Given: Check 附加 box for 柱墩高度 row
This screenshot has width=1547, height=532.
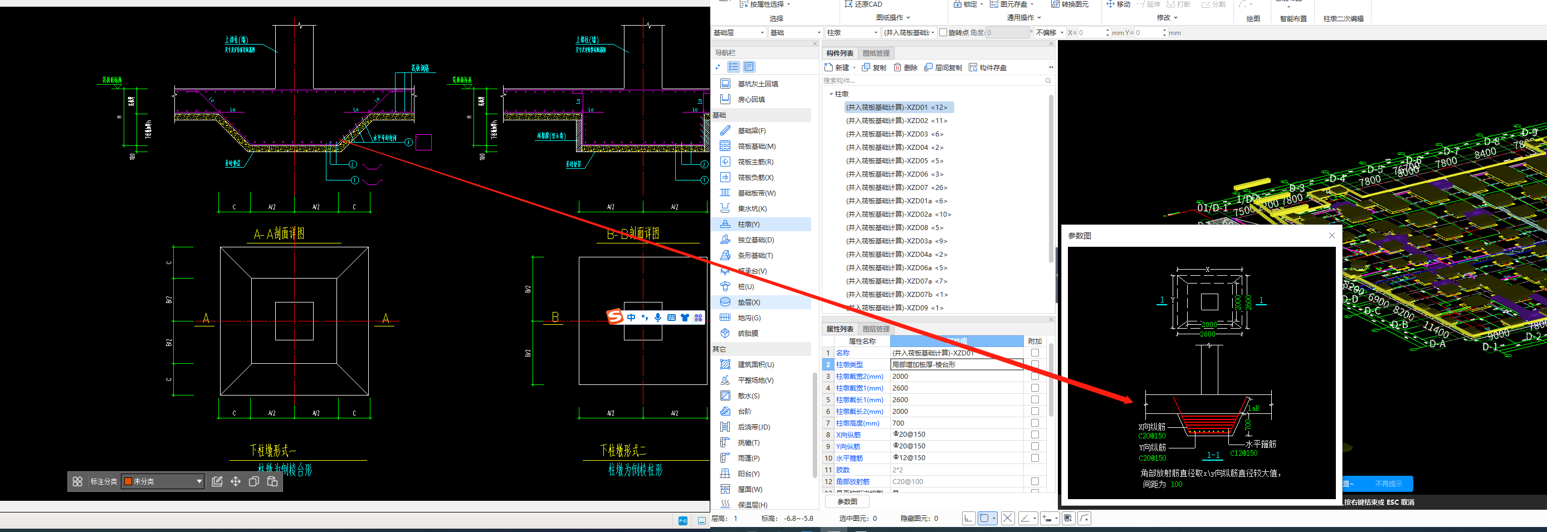Looking at the screenshot, I should coord(1034,423).
